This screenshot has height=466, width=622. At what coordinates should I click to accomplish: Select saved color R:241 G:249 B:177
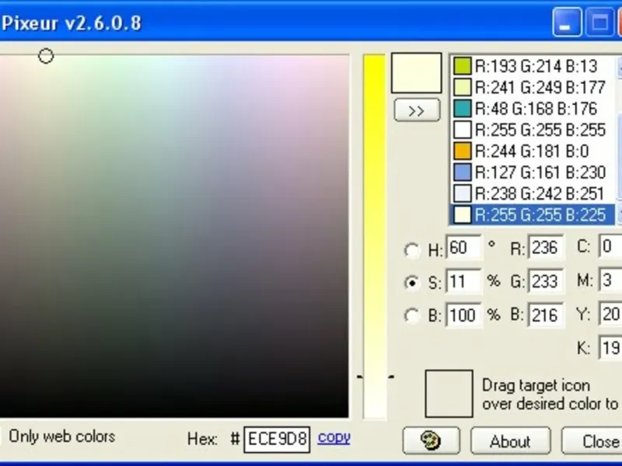point(533,87)
